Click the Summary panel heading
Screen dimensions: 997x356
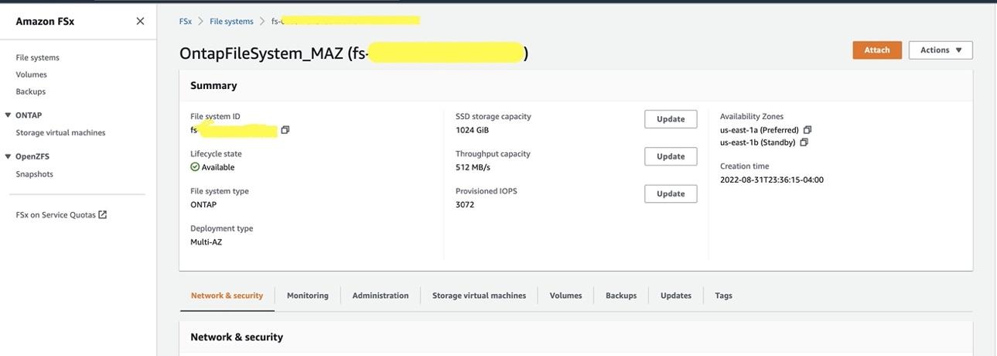(213, 86)
